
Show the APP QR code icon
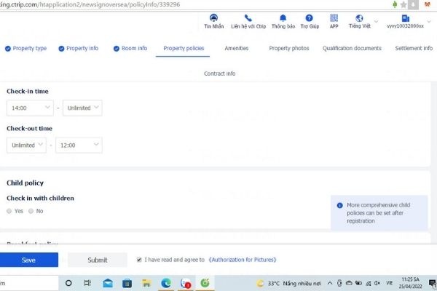coord(334,18)
